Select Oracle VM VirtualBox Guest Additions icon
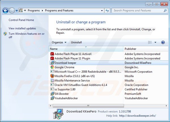The height and width of the screenshot is (122, 170). pyautogui.click(x=52, y=85)
